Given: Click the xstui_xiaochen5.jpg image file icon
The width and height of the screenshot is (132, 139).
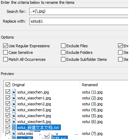Looking at the screenshot, I should (x=14, y=122).
